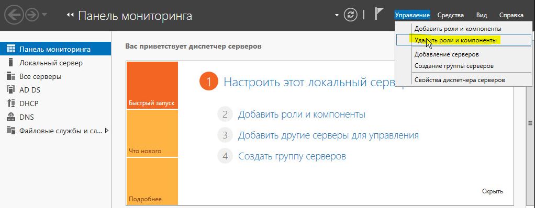Click the vertical scrollbar grip on right
The height and width of the screenshot is (208, 535).
[x=530, y=123]
